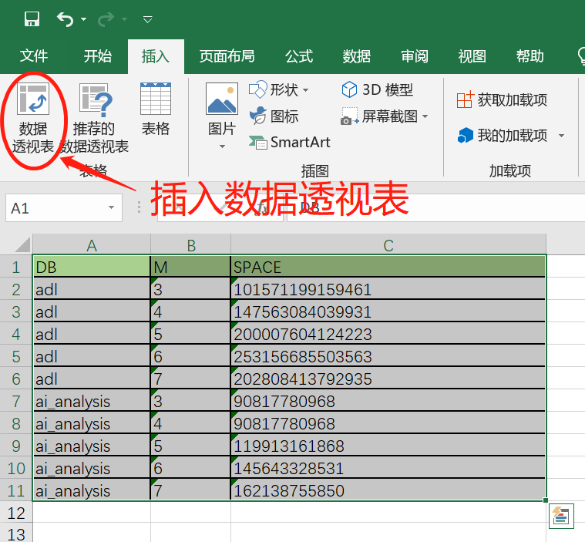Click cell containing 119913161868

388,446
